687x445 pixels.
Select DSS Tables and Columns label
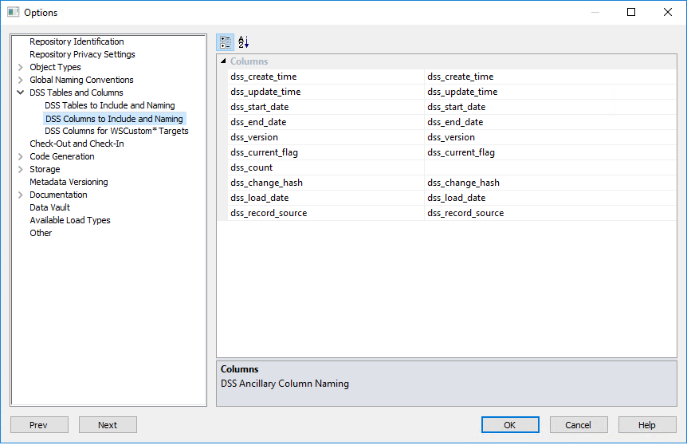tap(77, 93)
